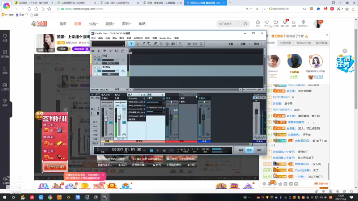358x201 pixels.
Task: Click the browser home icon
Action: (x=36, y=9)
